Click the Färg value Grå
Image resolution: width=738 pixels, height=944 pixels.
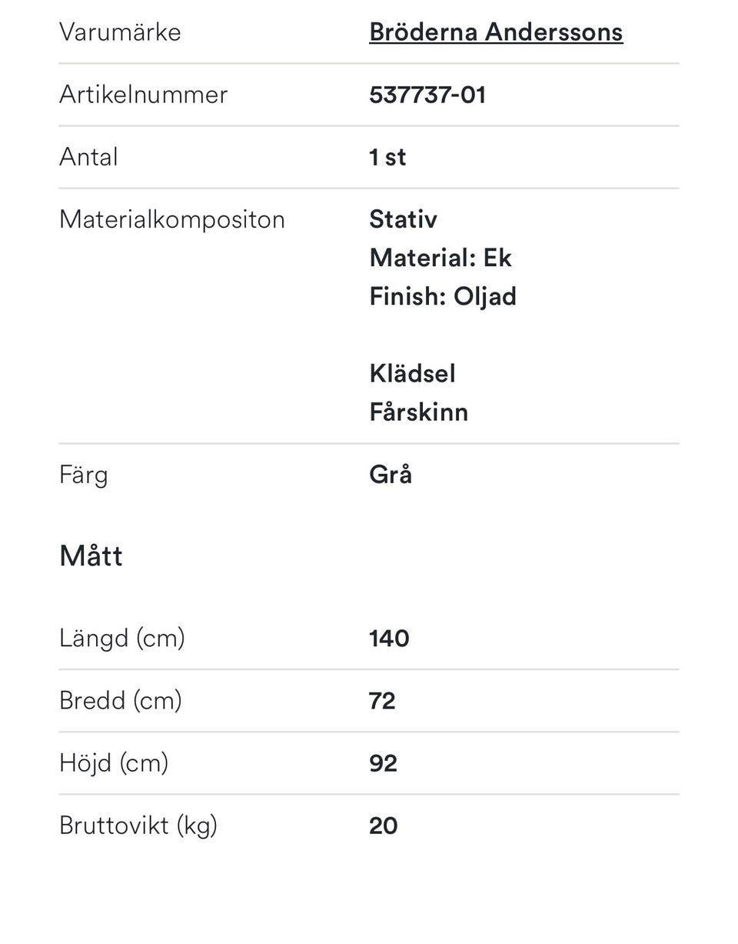pyautogui.click(x=391, y=475)
